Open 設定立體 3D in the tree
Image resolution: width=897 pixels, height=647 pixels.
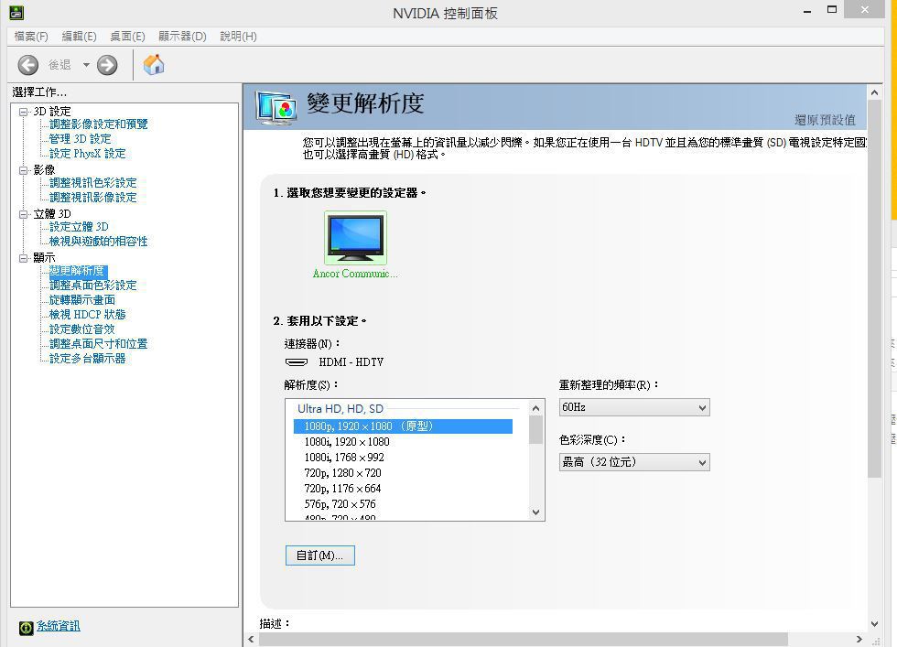(x=79, y=227)
